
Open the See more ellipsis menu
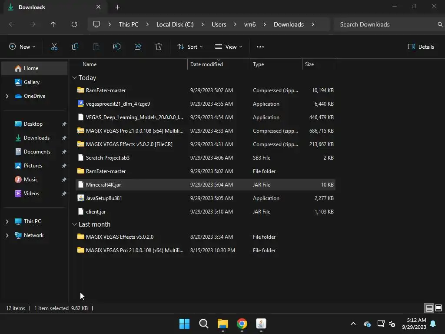260,47
